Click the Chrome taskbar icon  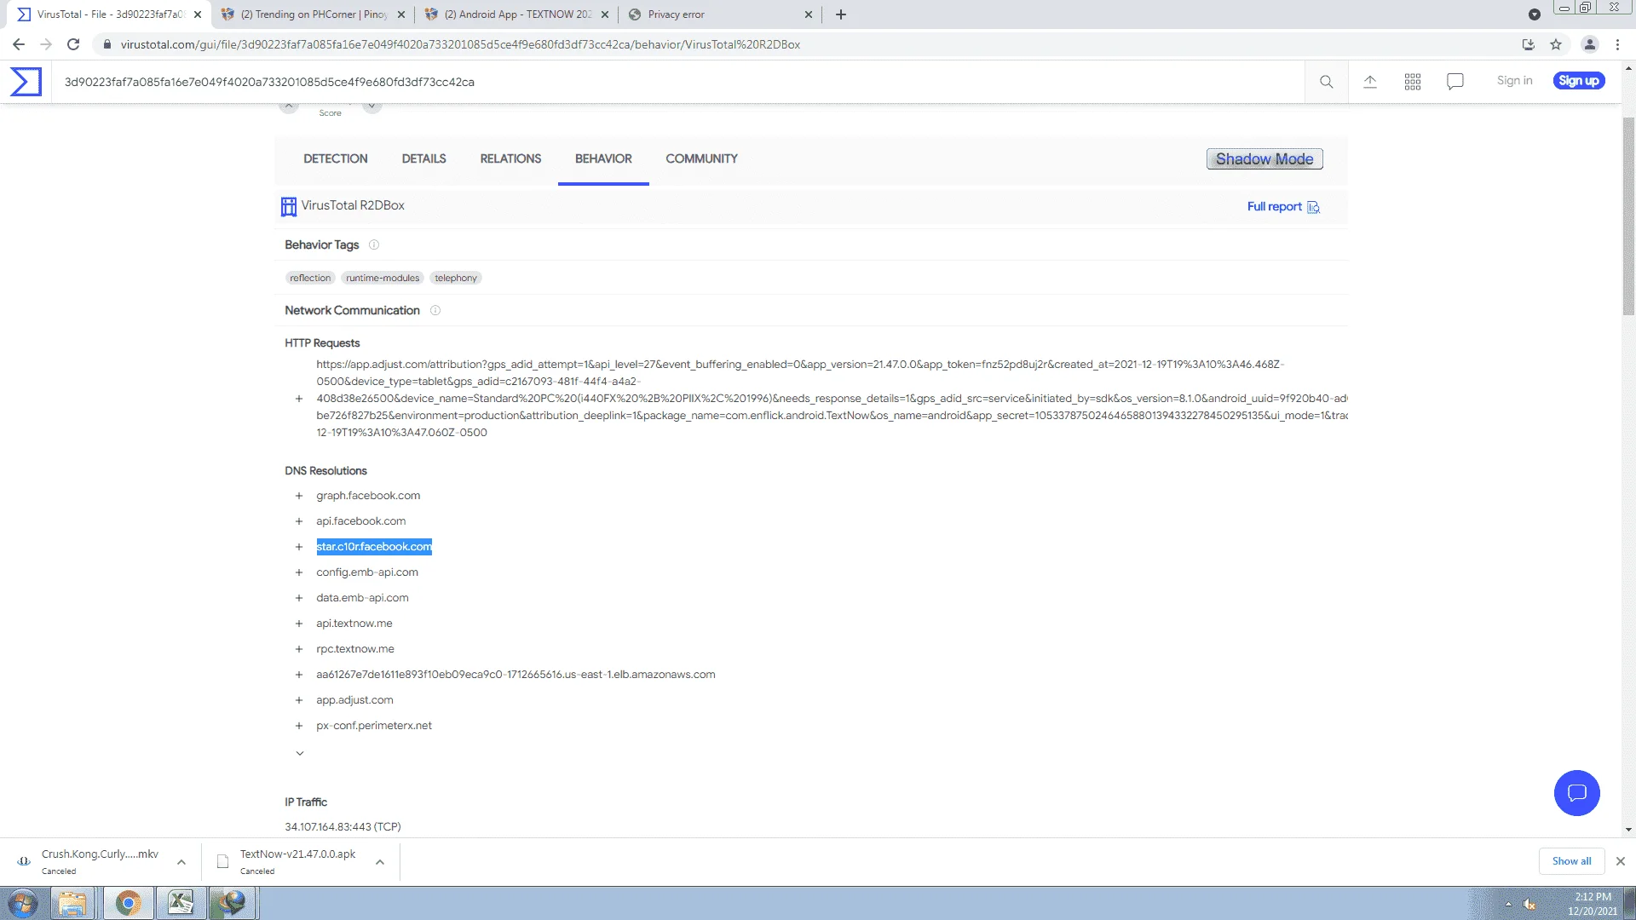point(128,903)
